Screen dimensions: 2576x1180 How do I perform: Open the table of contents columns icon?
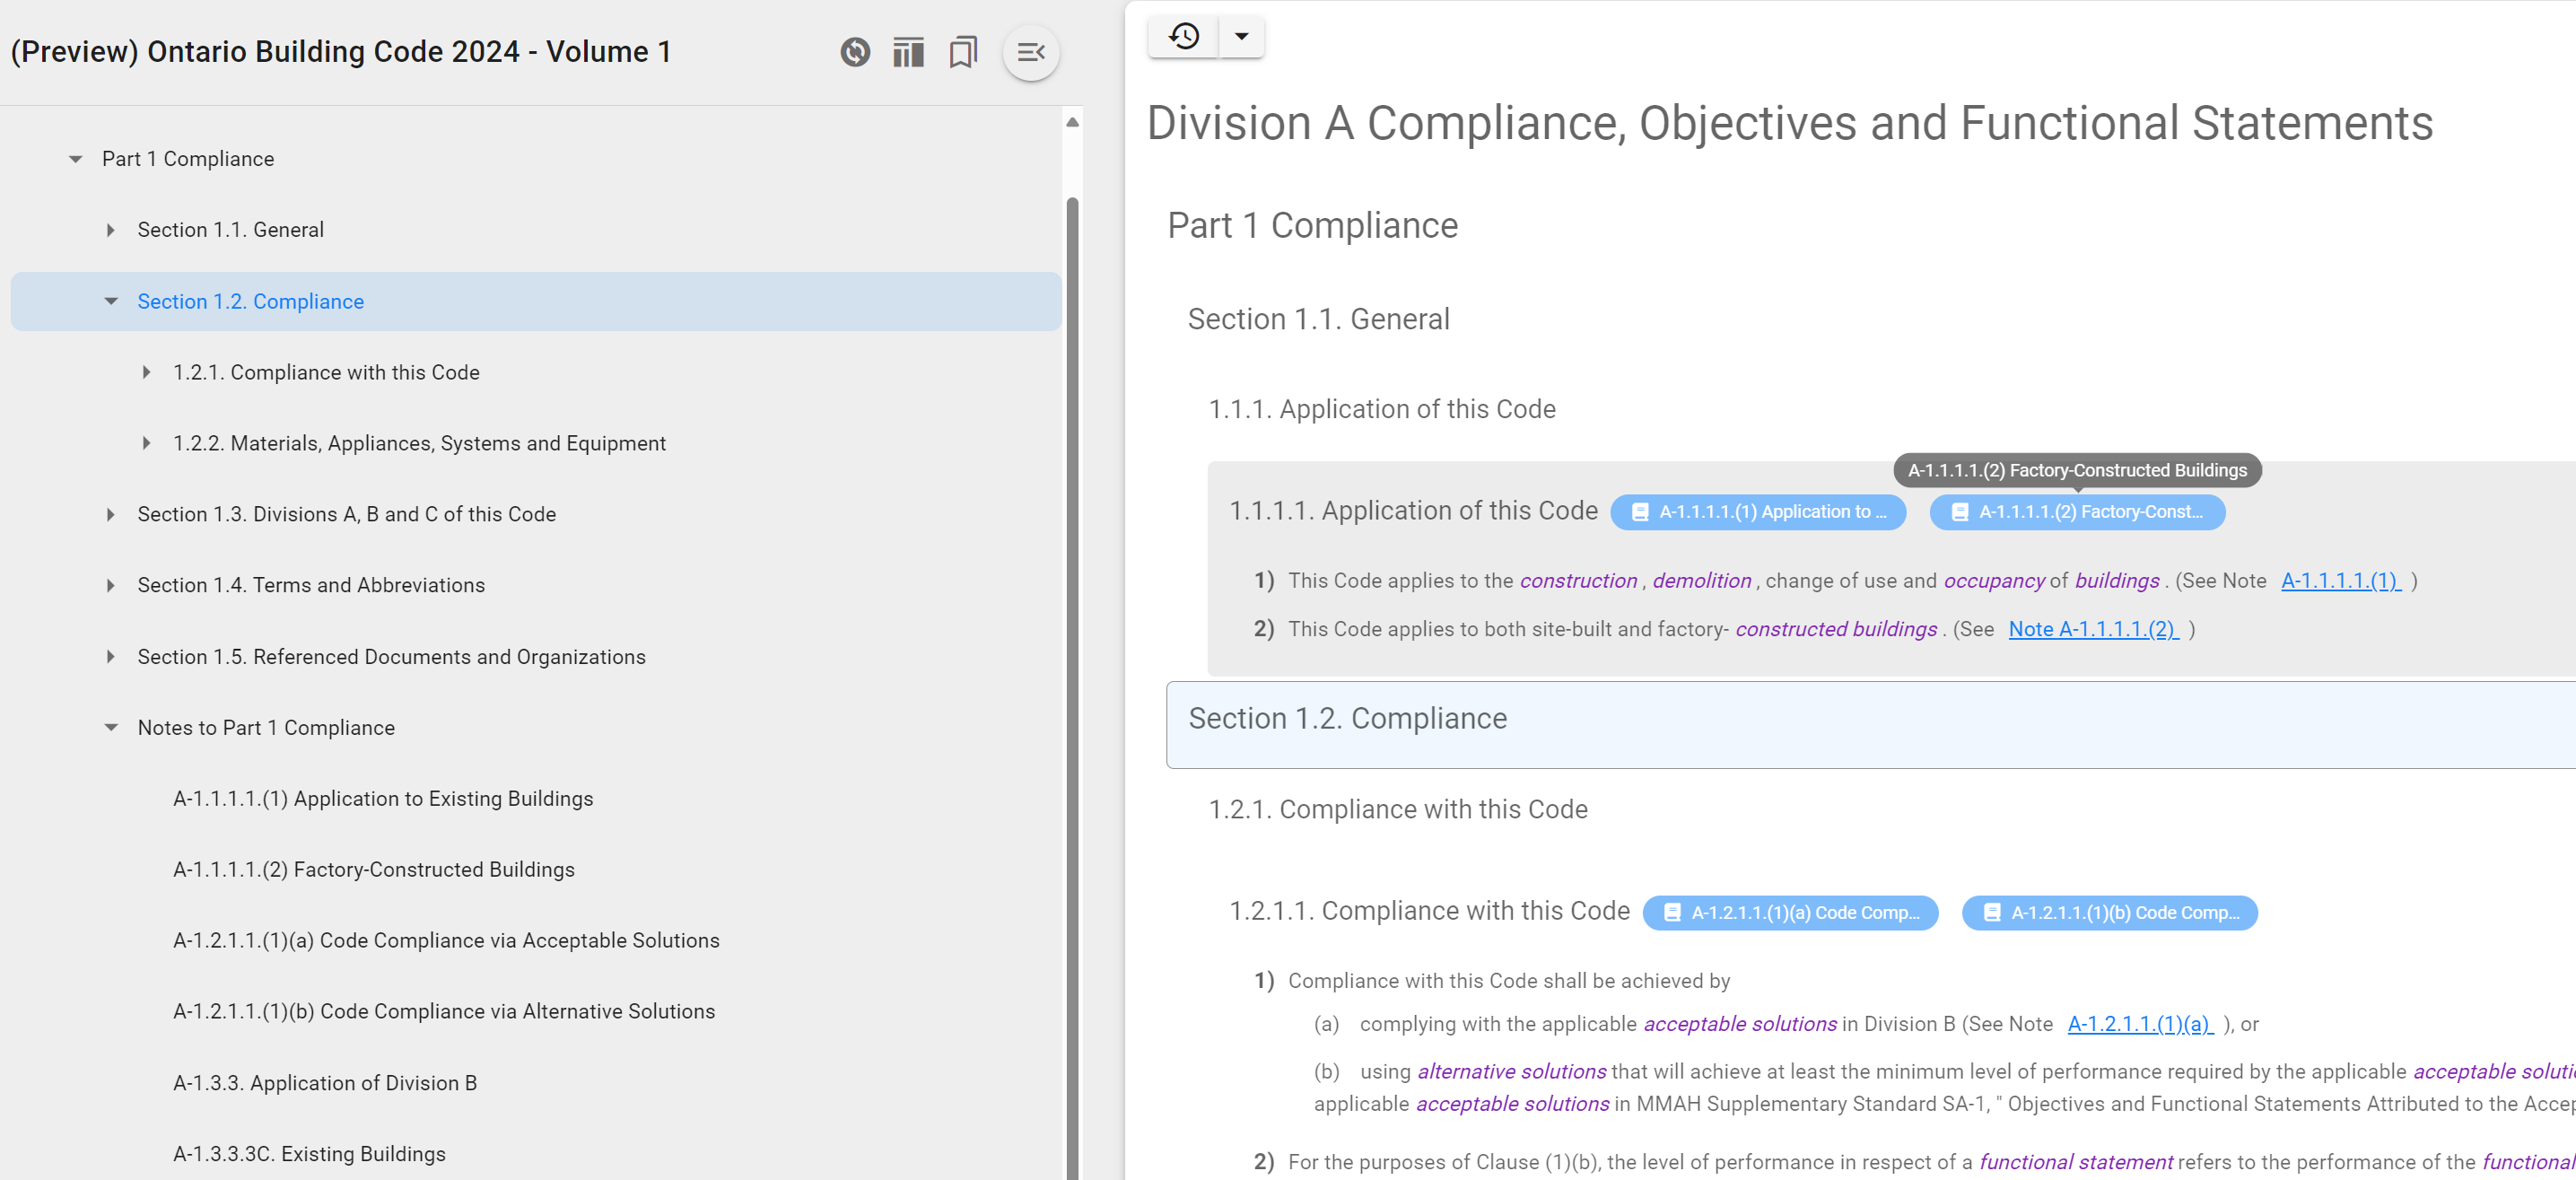tap(908, 52)
